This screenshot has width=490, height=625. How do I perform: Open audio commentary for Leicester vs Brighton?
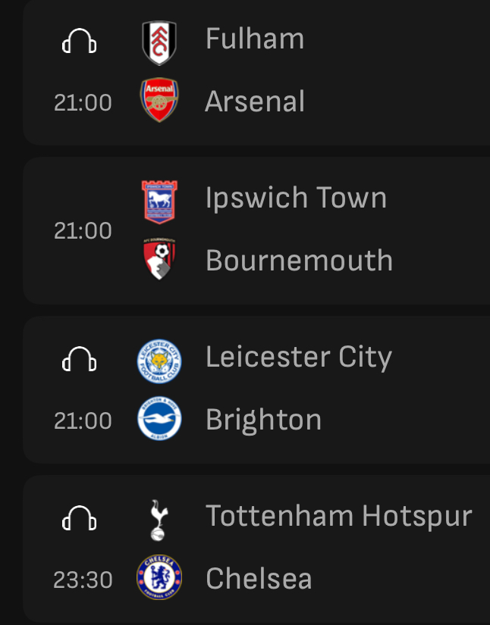tap(79, 359)
